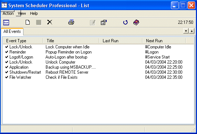Click the grayed edit note icon
The image size is (197, 134).
[93, 23]
